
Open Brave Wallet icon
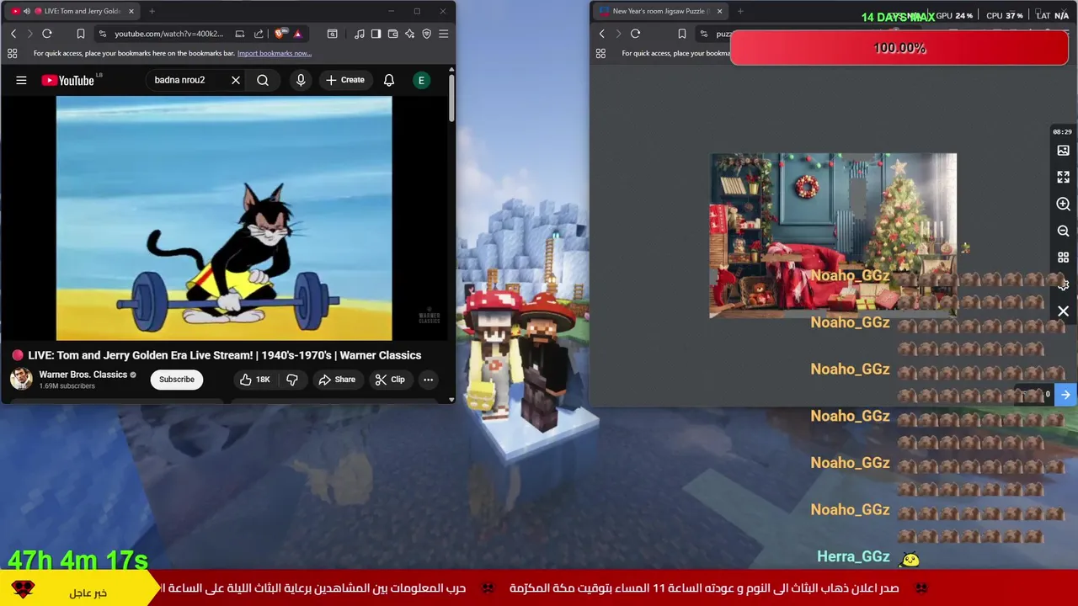[392, 34]
